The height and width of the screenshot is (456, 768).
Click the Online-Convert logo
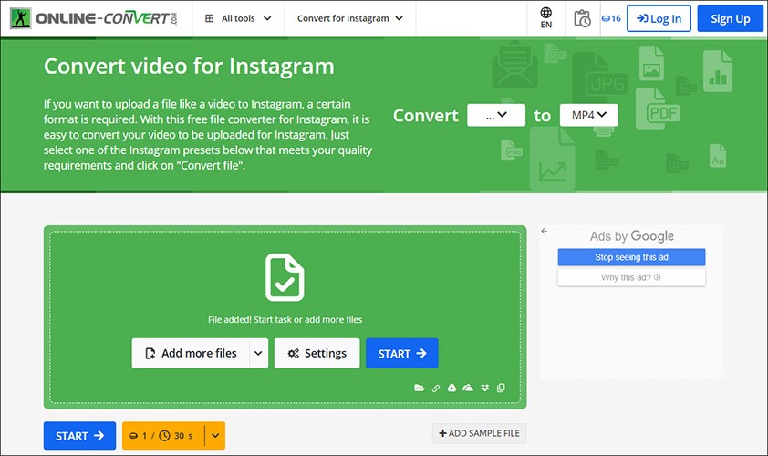click(x=94, y=18)
